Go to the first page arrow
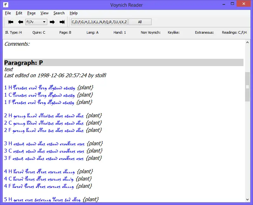Screen dimensions: 253x205 11,22
